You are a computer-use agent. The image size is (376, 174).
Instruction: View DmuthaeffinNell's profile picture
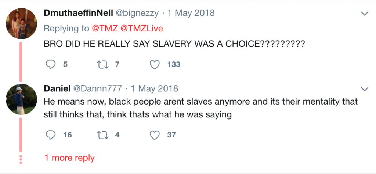(x=22, y=24)
